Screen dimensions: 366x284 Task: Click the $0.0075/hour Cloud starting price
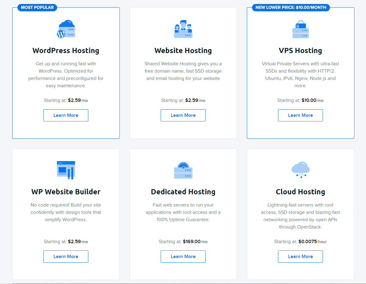313,242
